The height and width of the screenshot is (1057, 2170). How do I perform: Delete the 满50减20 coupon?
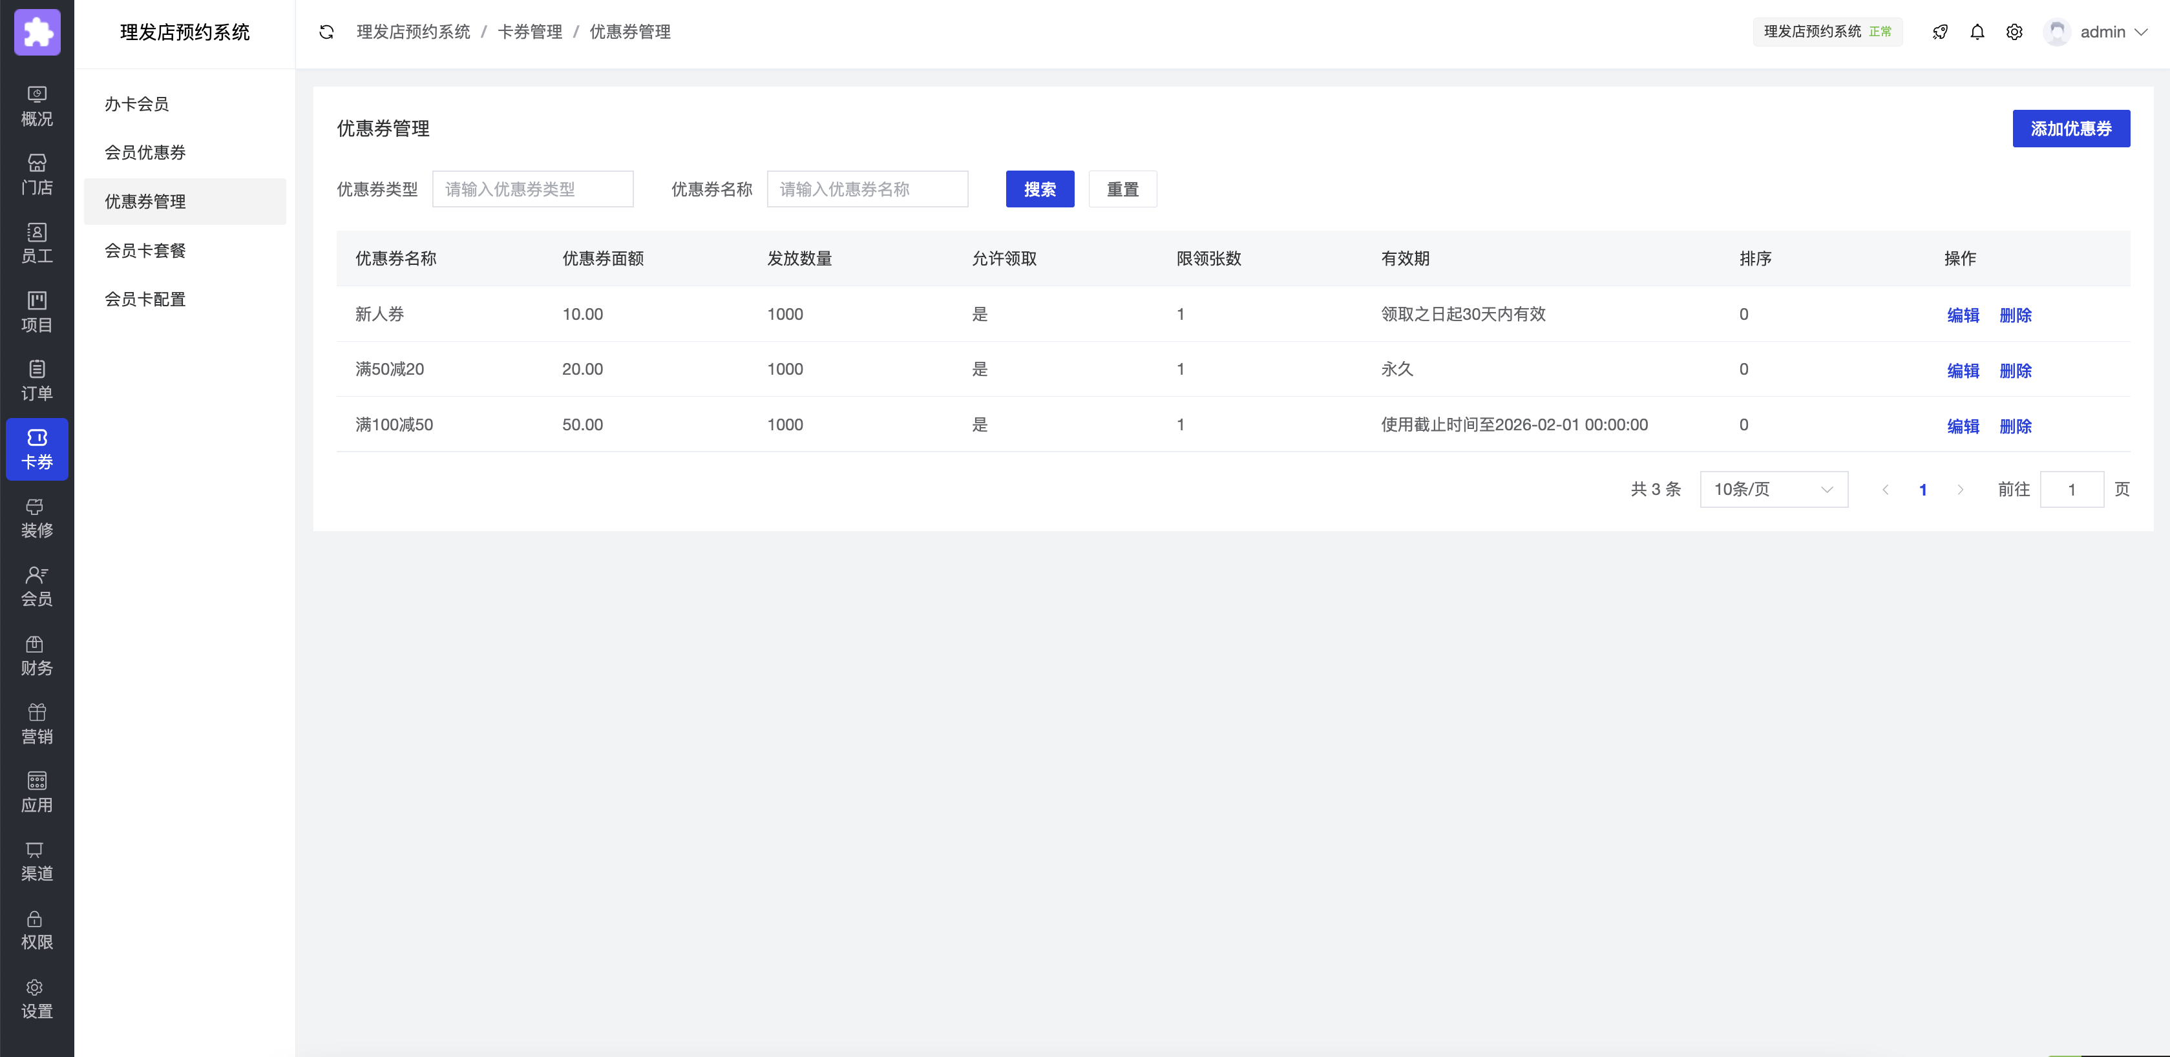coord(2015,371)
